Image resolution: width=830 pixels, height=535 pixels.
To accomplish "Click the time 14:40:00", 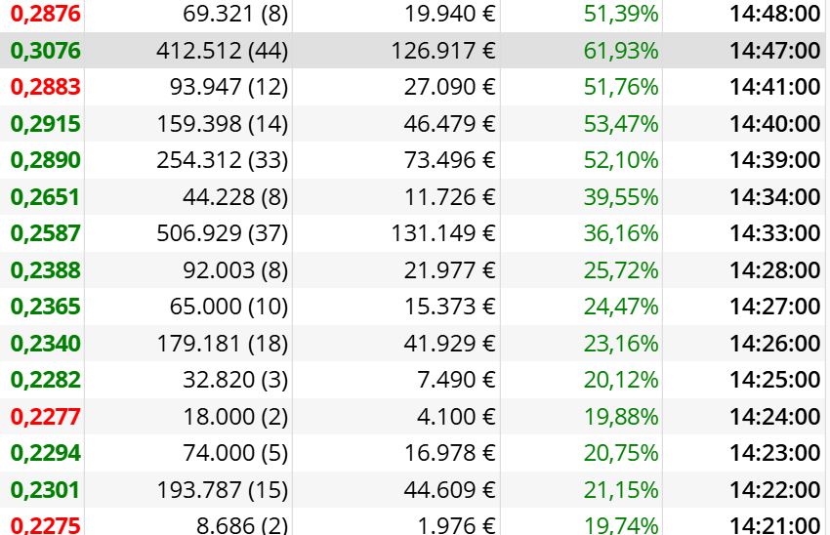I will pos(775,124).
